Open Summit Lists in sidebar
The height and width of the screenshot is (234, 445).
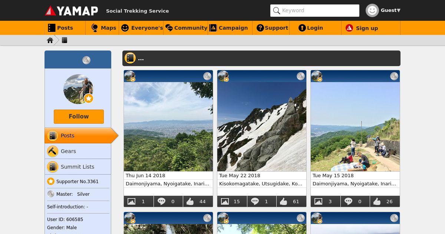tap(78, 167)
